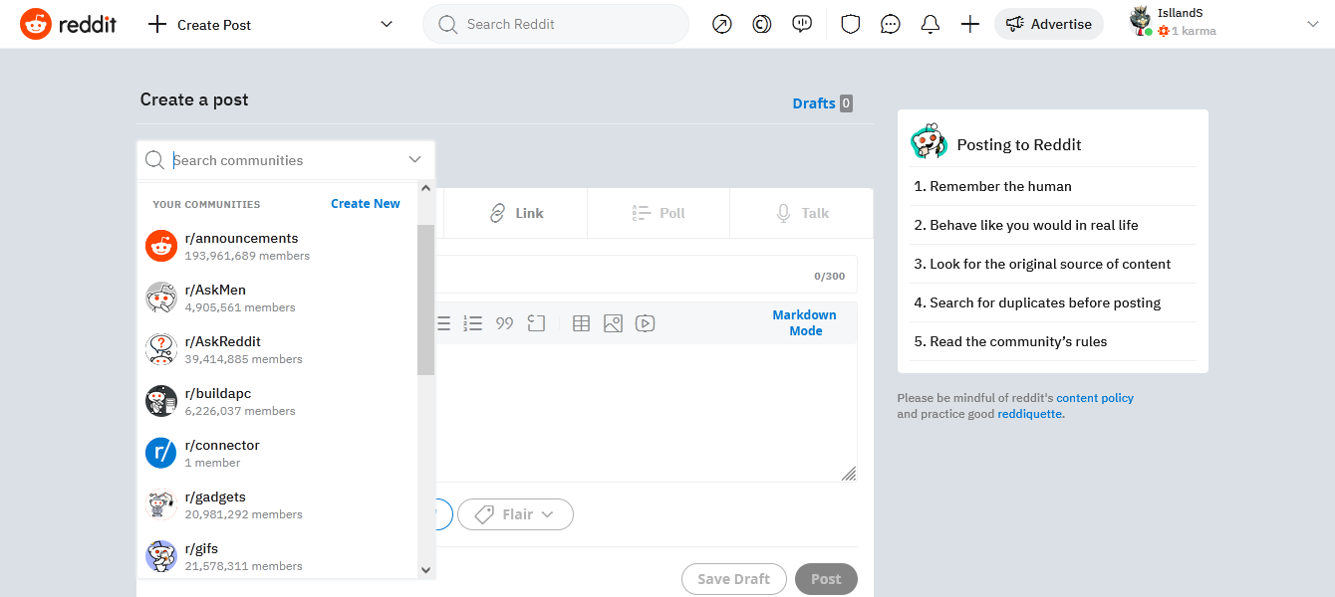Select r/AskReddit from the community list
Screen dimensions: 1335x597
coord(278,349)
